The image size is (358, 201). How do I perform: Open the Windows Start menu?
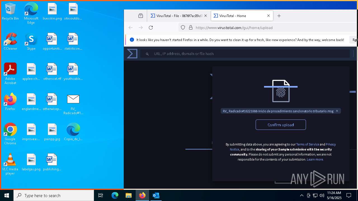[7, 195]
